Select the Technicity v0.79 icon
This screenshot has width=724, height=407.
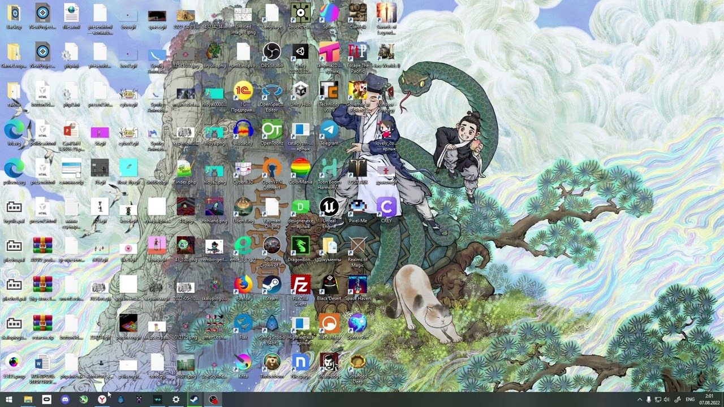coord(329,97)
